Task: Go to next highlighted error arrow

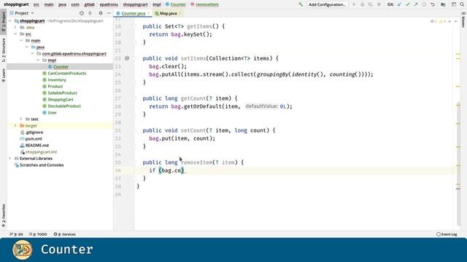Action: pyautogui.click(x=449, y=21)
